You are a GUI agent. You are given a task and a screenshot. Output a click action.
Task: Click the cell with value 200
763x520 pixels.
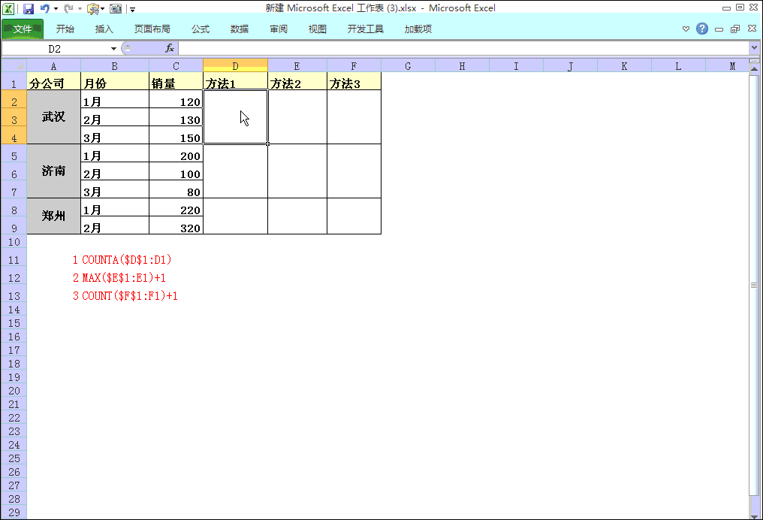coord(176,153)
